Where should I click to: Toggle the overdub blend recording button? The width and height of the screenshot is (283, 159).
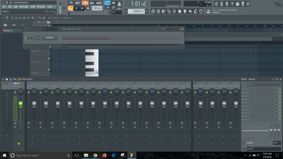(x=92, y=3)
